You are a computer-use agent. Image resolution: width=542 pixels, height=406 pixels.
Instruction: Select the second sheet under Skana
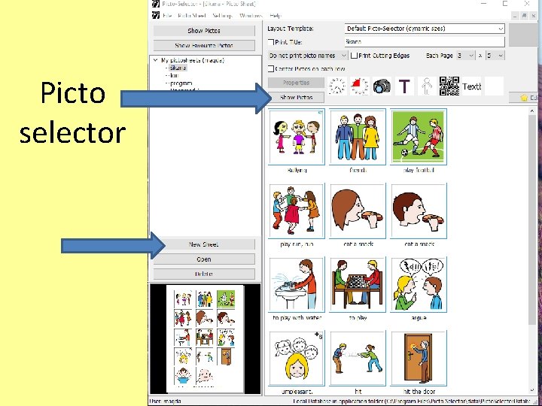[x=174, y=76]
